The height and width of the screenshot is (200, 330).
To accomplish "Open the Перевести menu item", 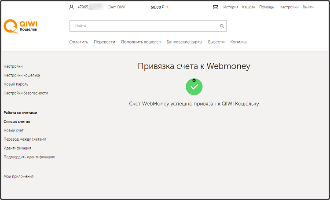I will tap(105, 42).
